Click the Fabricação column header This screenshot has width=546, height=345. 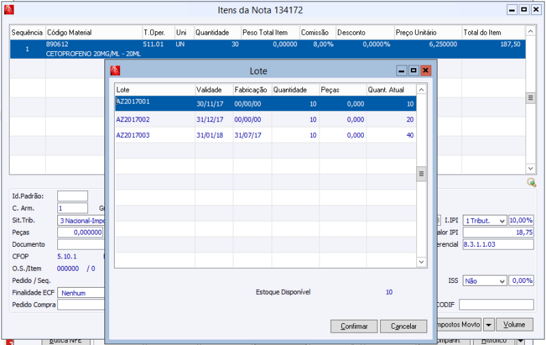click(x=252, y=90)
